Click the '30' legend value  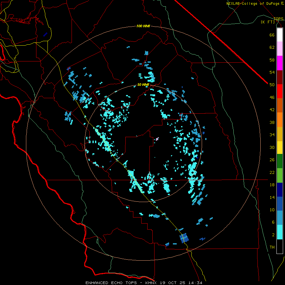pyautogui.click(x=272, y=147)
